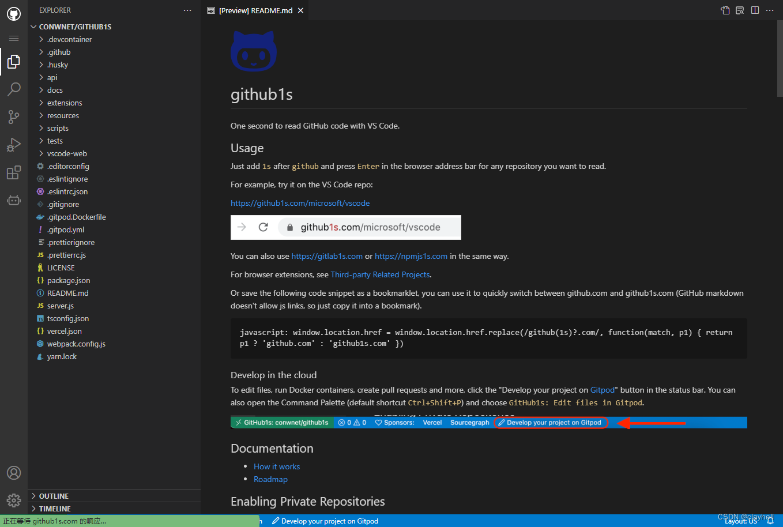Select README.md in the explorer
This screenshot has width=783, height=527.
pyautogui.click(x=114, y=293)
